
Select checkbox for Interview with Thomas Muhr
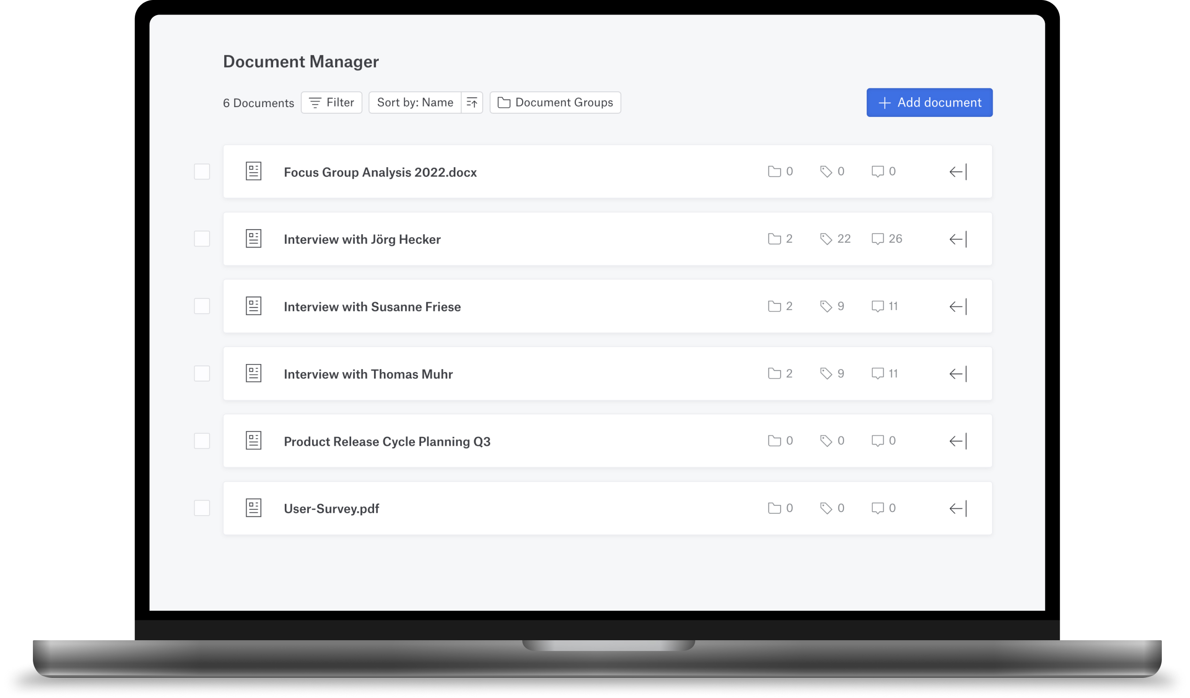[x=202, y=374]
